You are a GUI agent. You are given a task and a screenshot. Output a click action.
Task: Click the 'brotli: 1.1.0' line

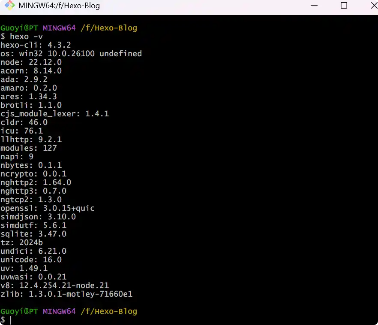point(31,105)
